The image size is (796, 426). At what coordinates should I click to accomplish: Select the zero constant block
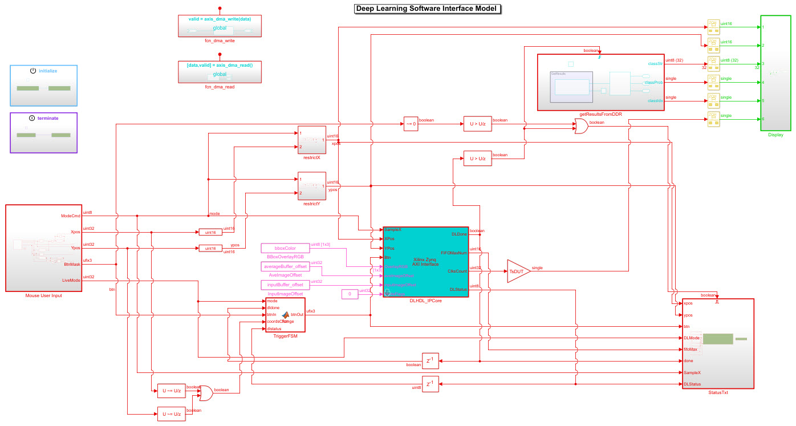click(350, 294)
